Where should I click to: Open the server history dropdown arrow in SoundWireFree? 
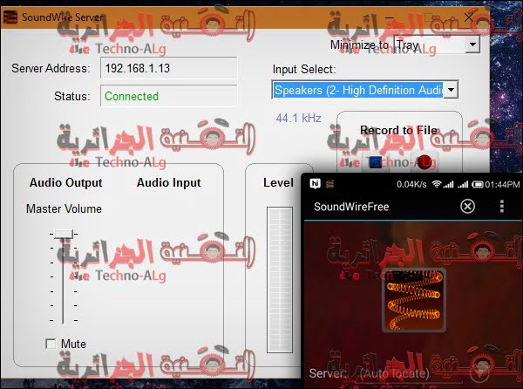pyautogui.click(x=479, y=373)
